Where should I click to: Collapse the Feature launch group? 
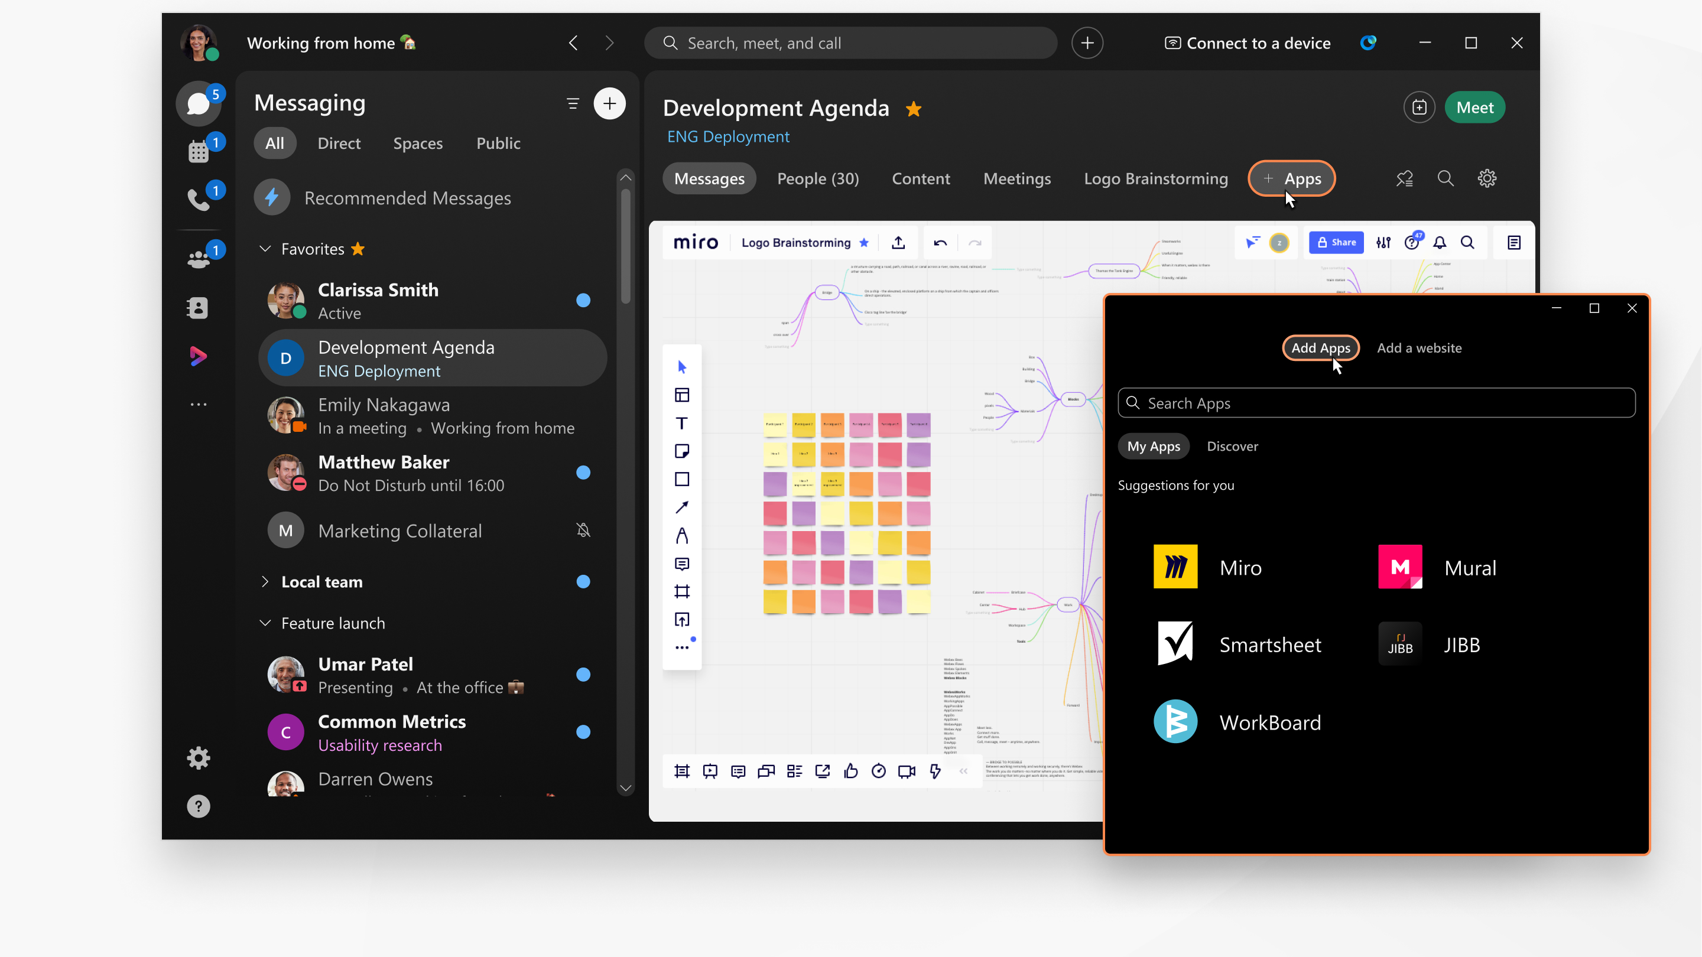(264, 621)
